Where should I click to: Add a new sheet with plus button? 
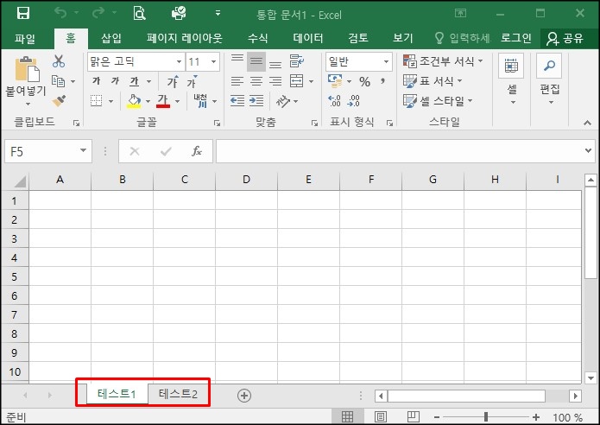point(244,395)
